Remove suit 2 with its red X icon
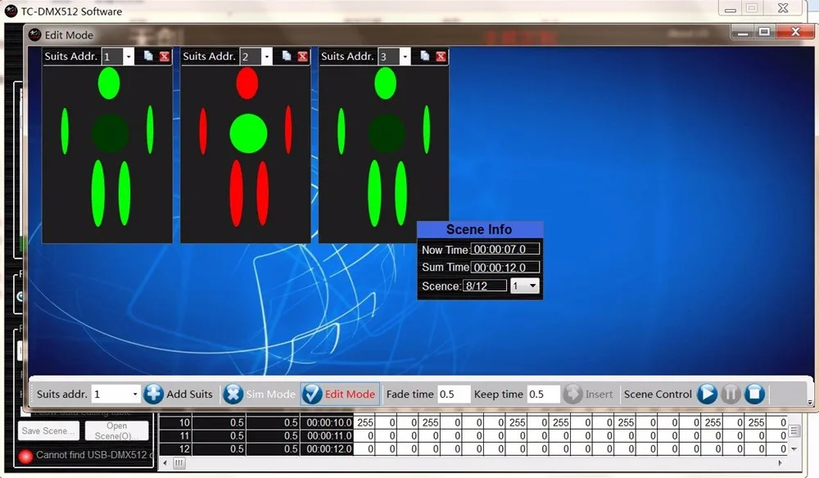 (x=303, y=56)
